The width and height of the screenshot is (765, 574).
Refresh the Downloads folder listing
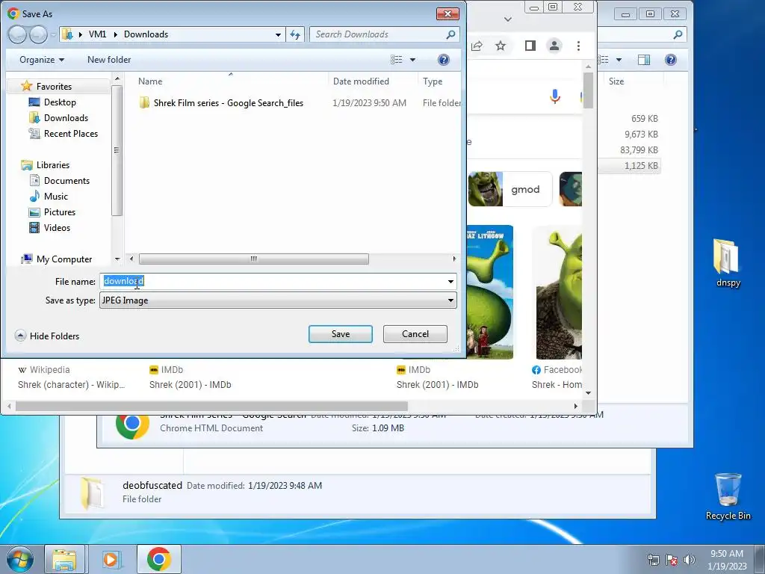click(x=295, y=34)
